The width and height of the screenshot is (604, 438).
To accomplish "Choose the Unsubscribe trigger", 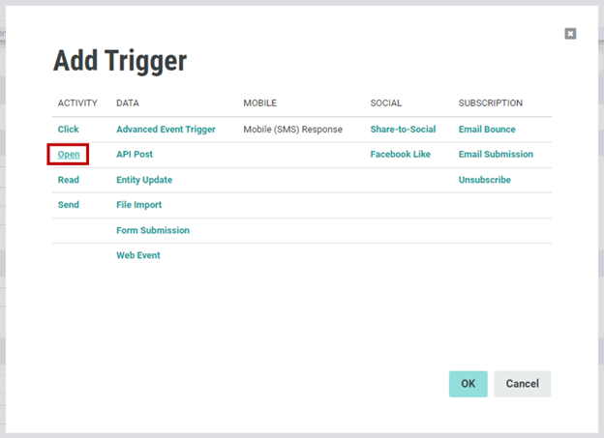I will 484,180.
